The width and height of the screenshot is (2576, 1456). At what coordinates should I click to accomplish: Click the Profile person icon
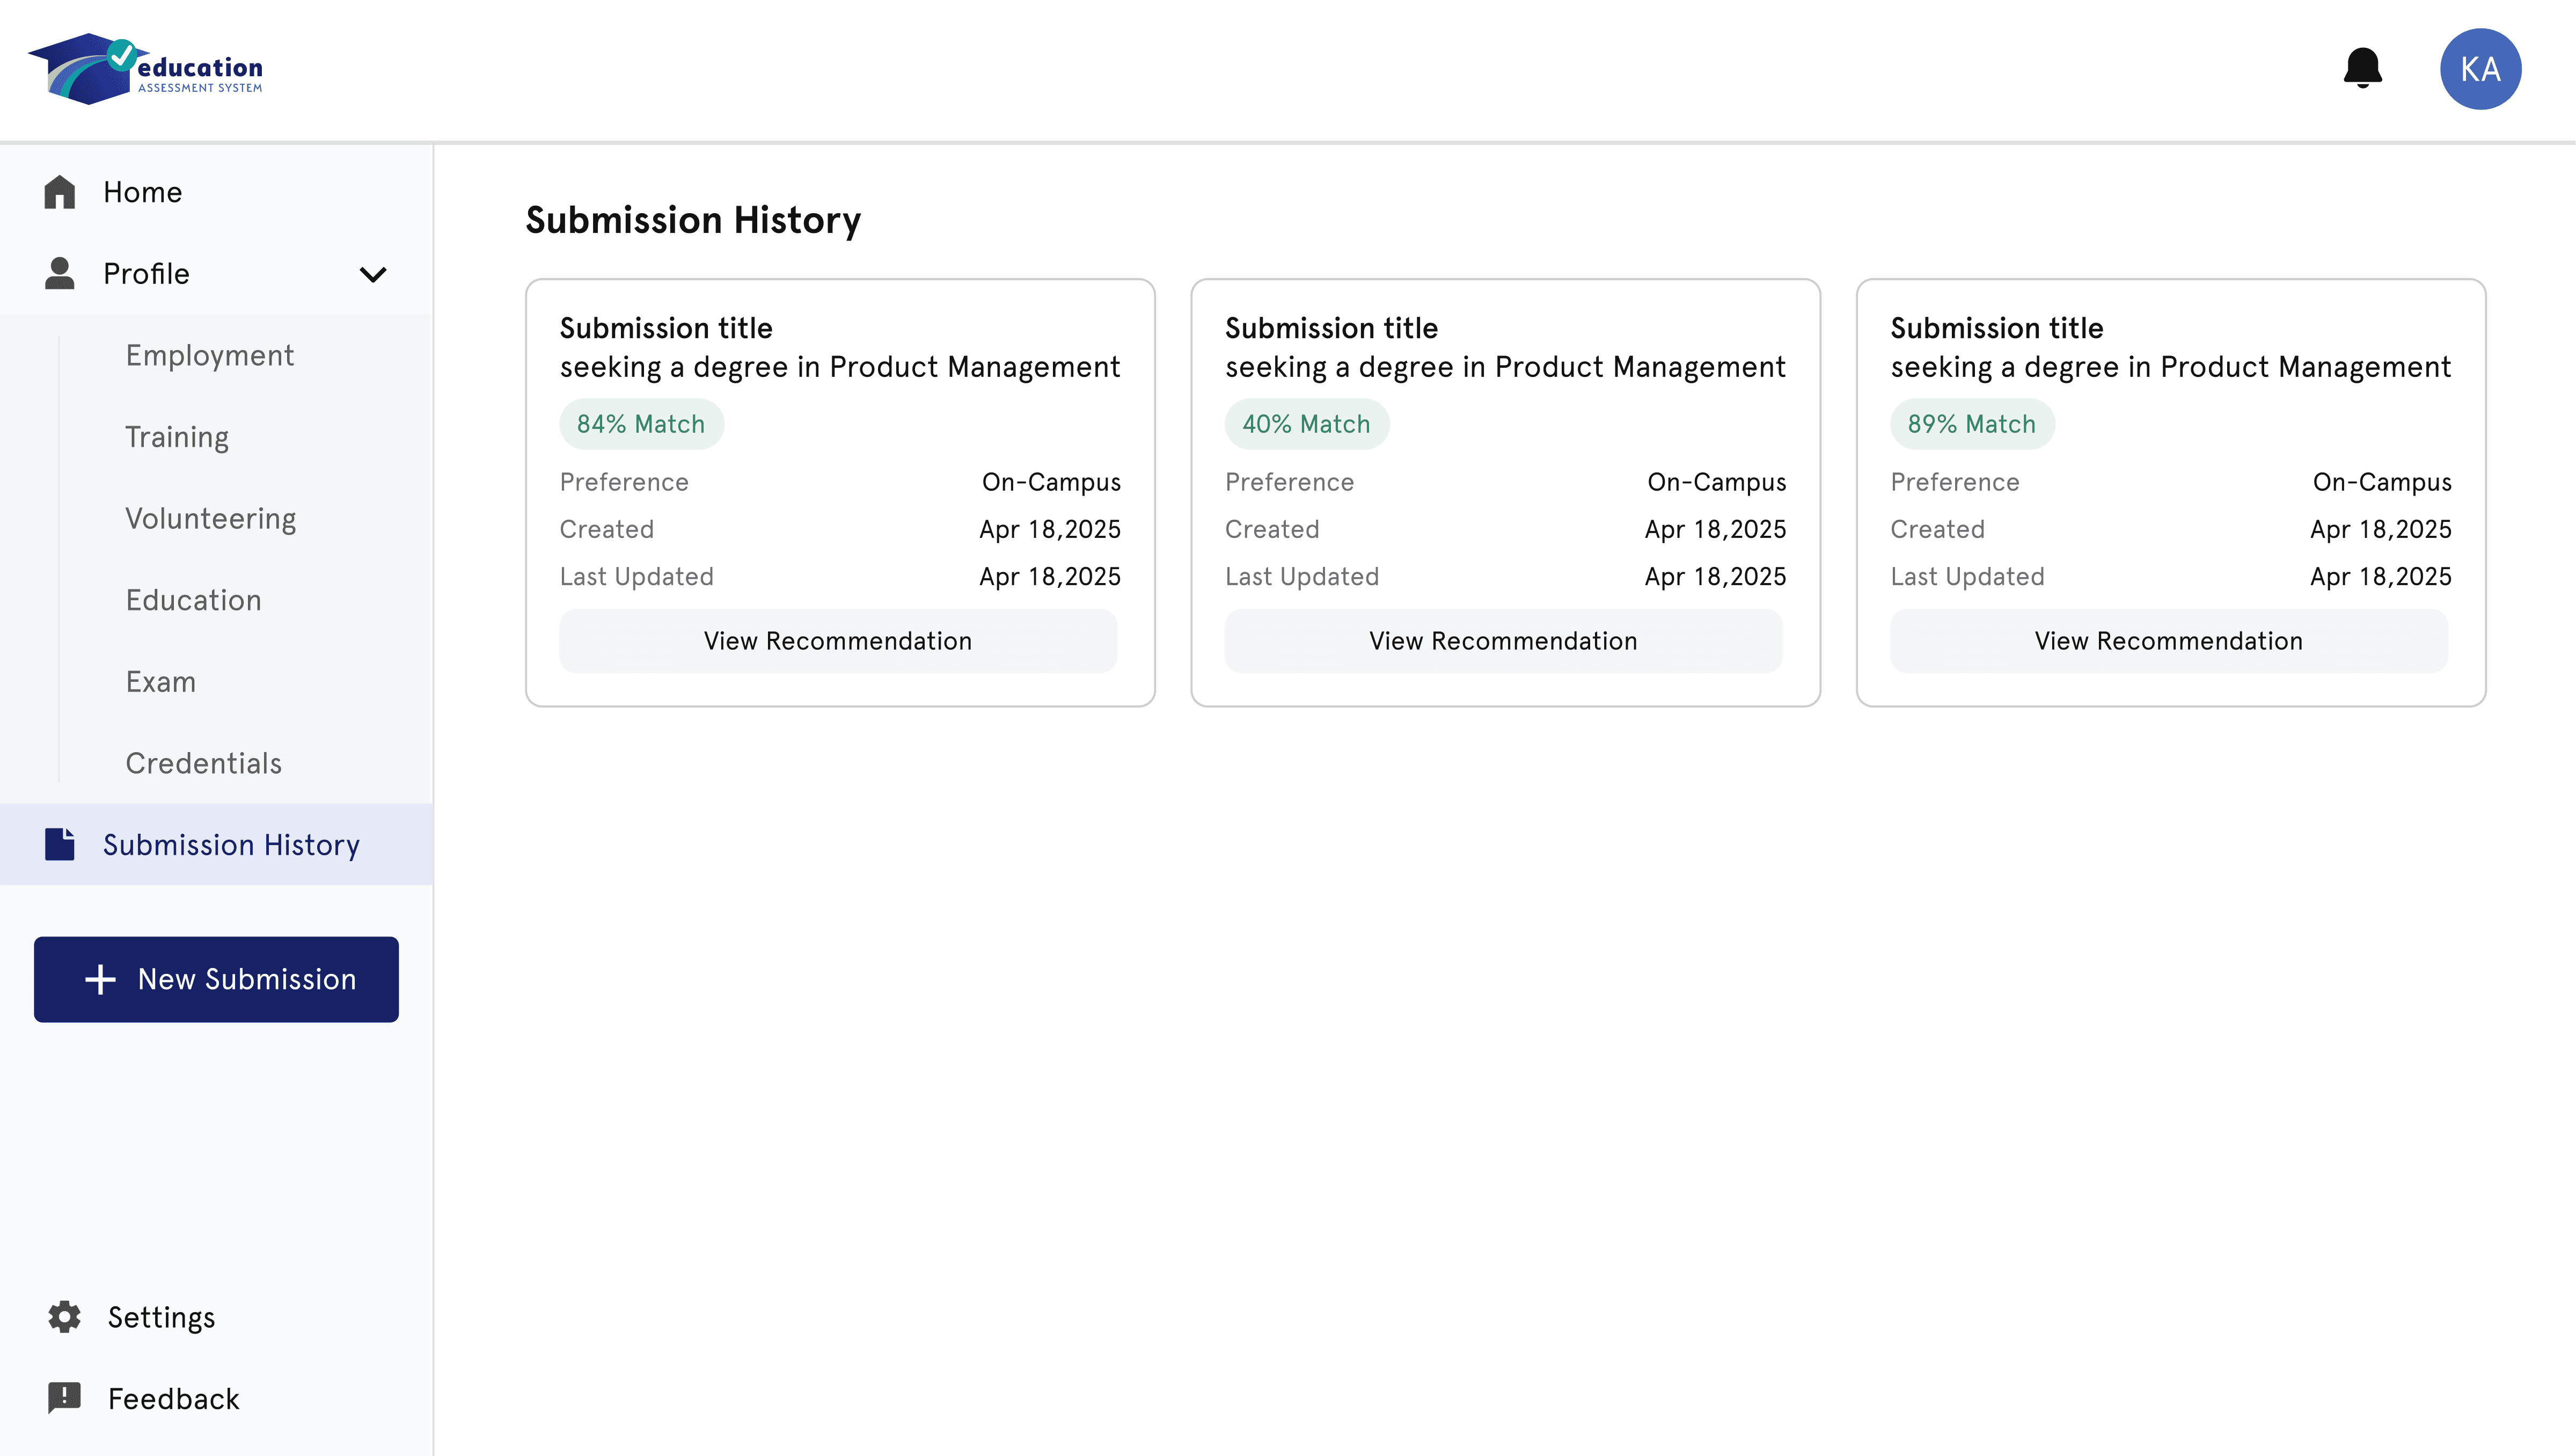pyautogui.click(x=60, y=273)
